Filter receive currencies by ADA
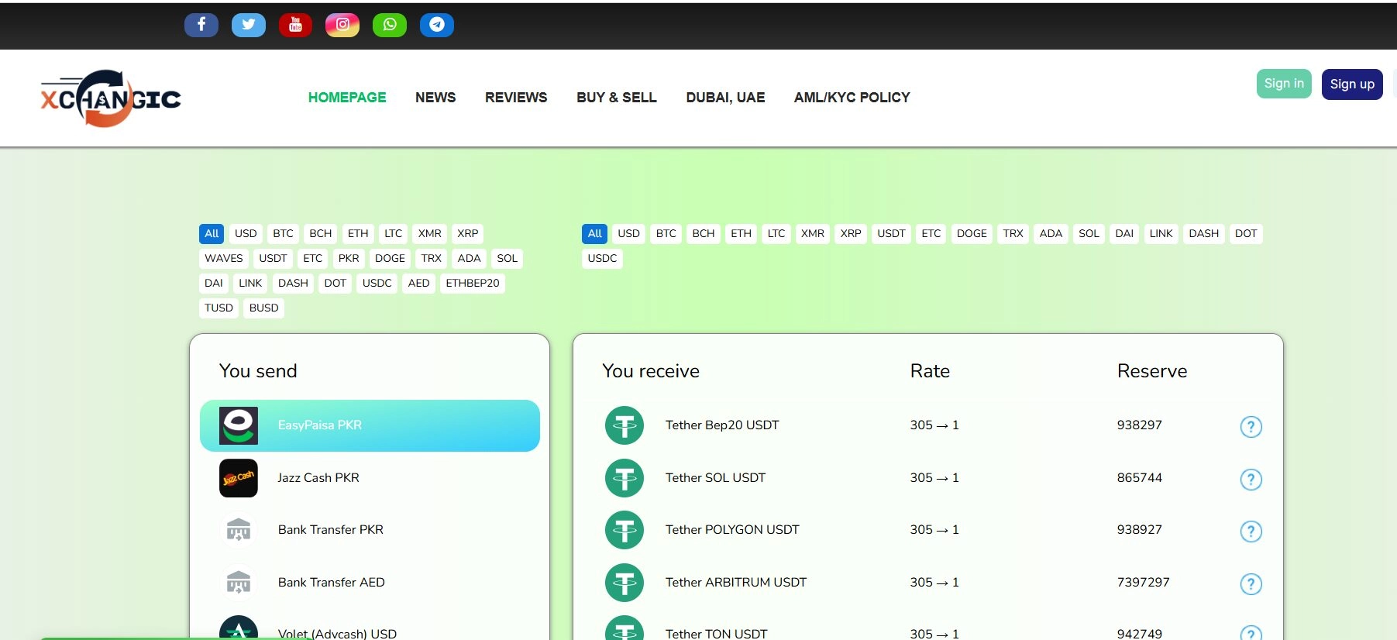This screenshot has width=1397, height=640. click(1051, 234)
